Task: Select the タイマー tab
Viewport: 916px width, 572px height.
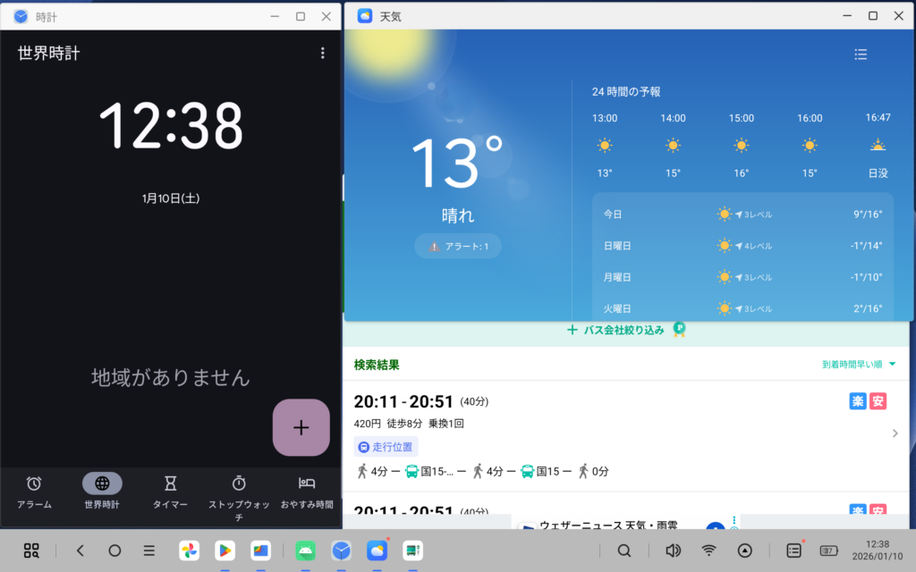Action: pos(170,492)
